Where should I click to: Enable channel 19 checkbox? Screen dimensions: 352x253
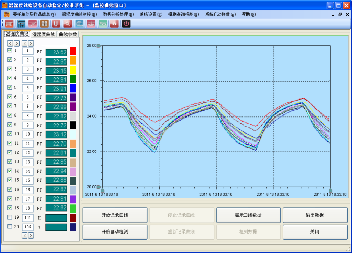[10, 217]
